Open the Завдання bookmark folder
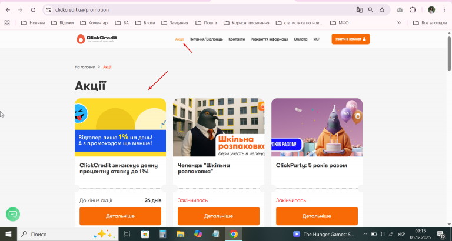The width and height of the screenshot is (452, 241). (x=175, y=22)
